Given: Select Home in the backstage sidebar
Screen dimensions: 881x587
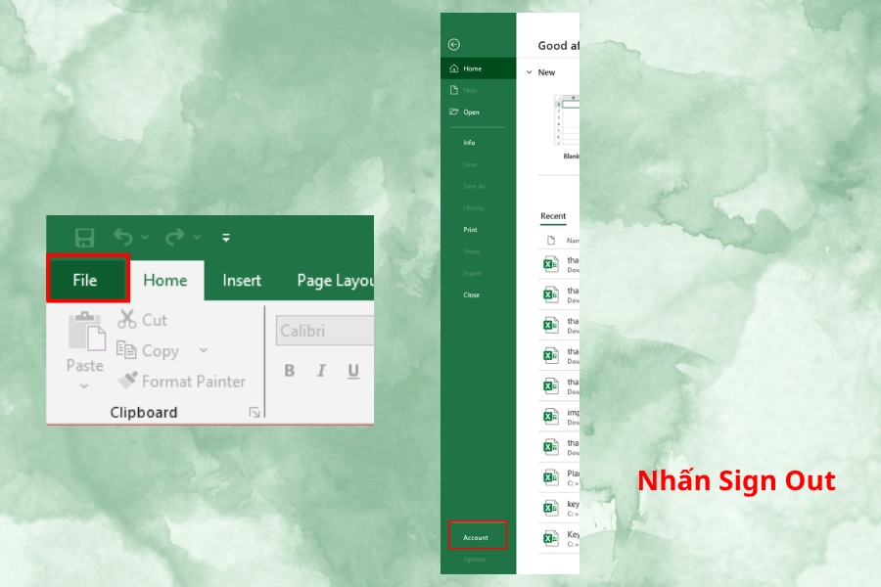Looking at the screenshot, I should (478, 68).
